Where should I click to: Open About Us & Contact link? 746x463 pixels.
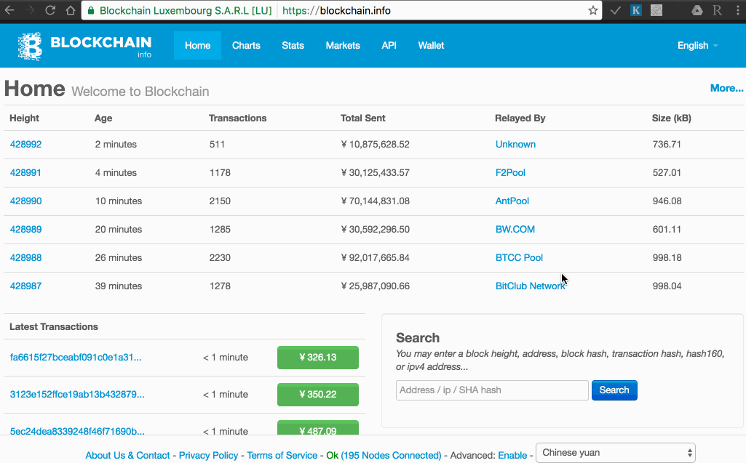127,456
